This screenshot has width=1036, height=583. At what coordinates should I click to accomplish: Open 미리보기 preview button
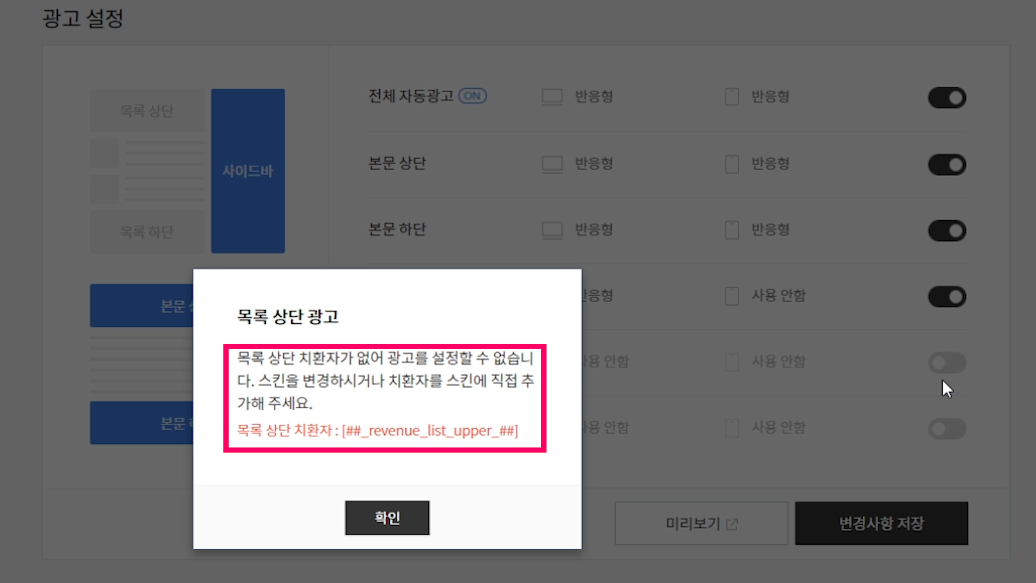click(x=701, y=523)
